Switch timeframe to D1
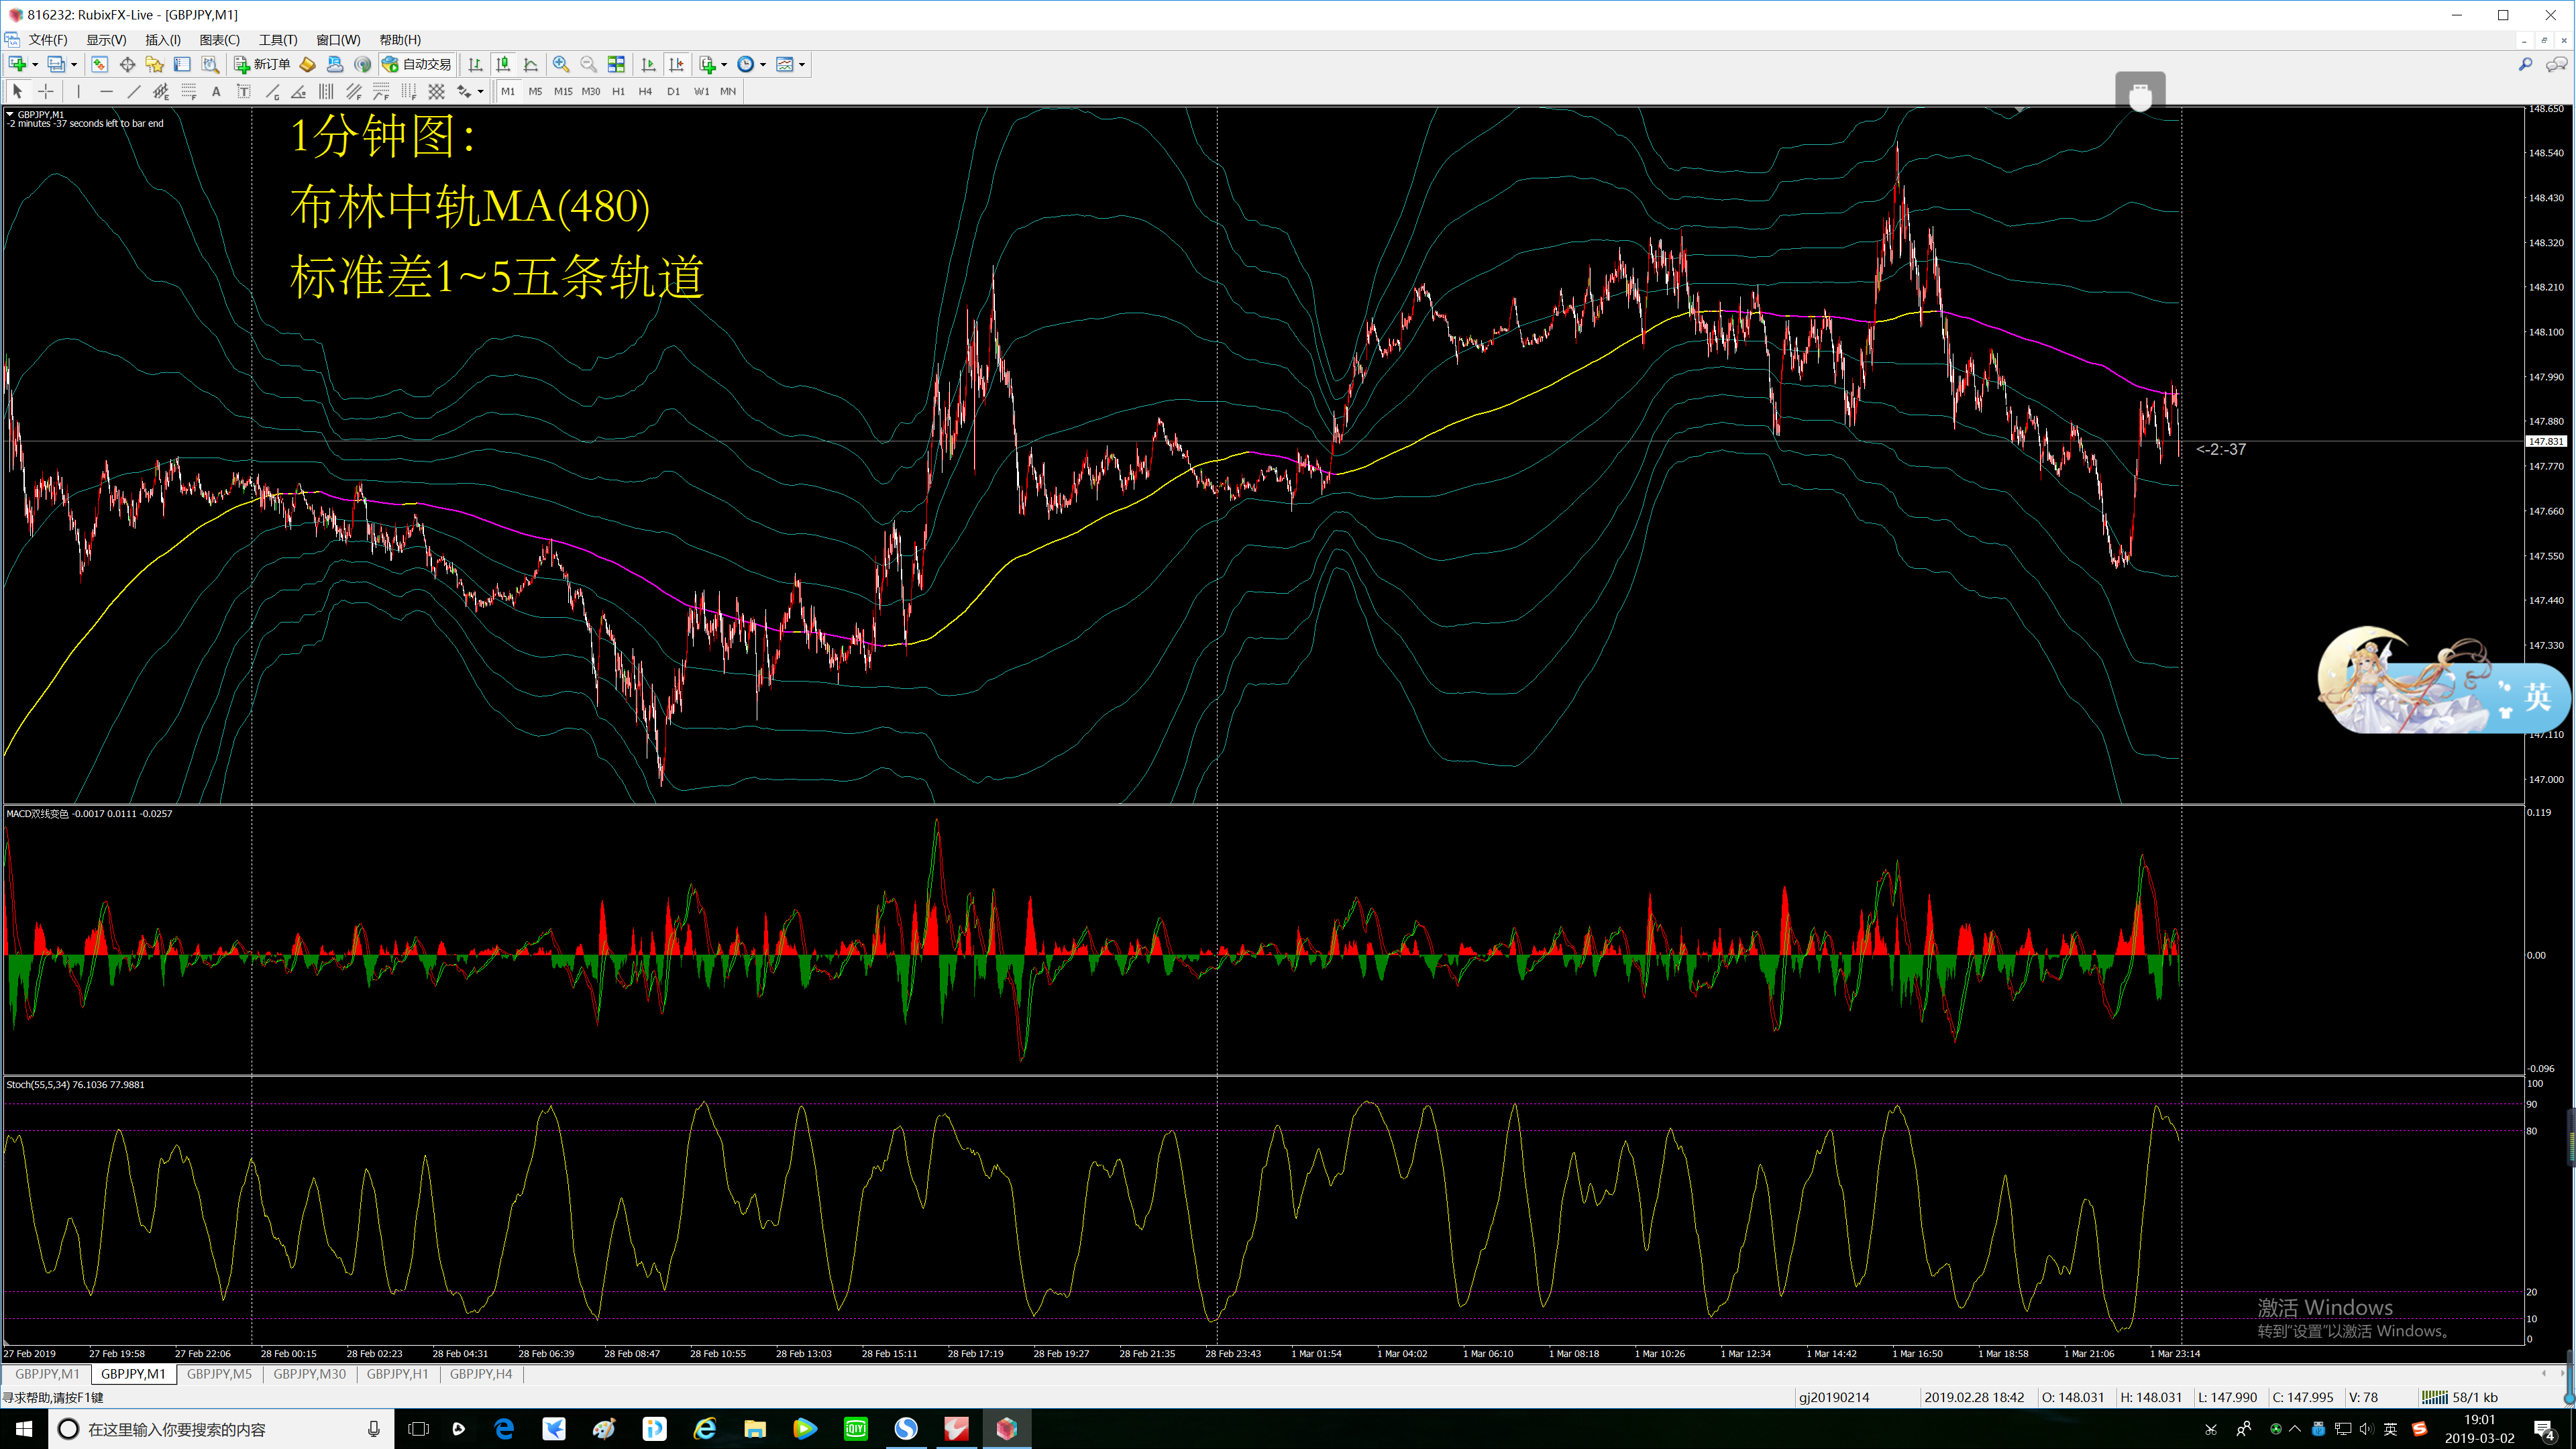 [673, 91]
